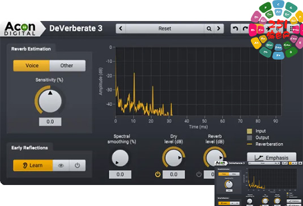Load the next preset with right arrow
The width and height of the screenshot is (303, 206).
pyautogui.click(x=219, y=28)
